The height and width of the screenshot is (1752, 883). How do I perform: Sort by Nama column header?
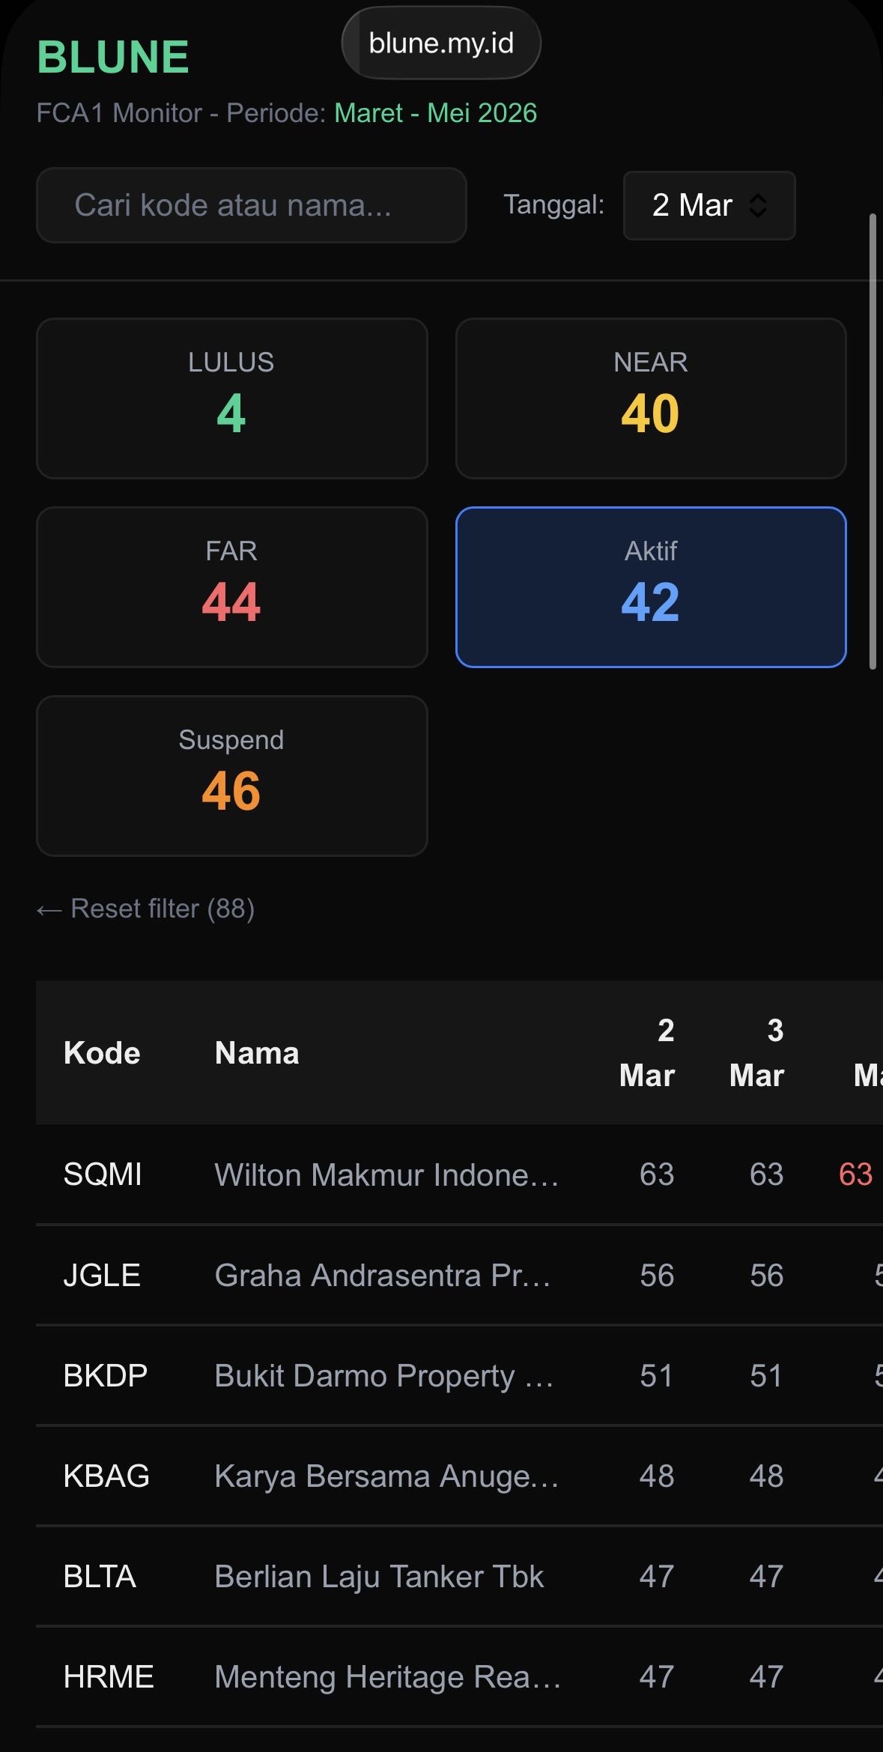(257, 1053)
